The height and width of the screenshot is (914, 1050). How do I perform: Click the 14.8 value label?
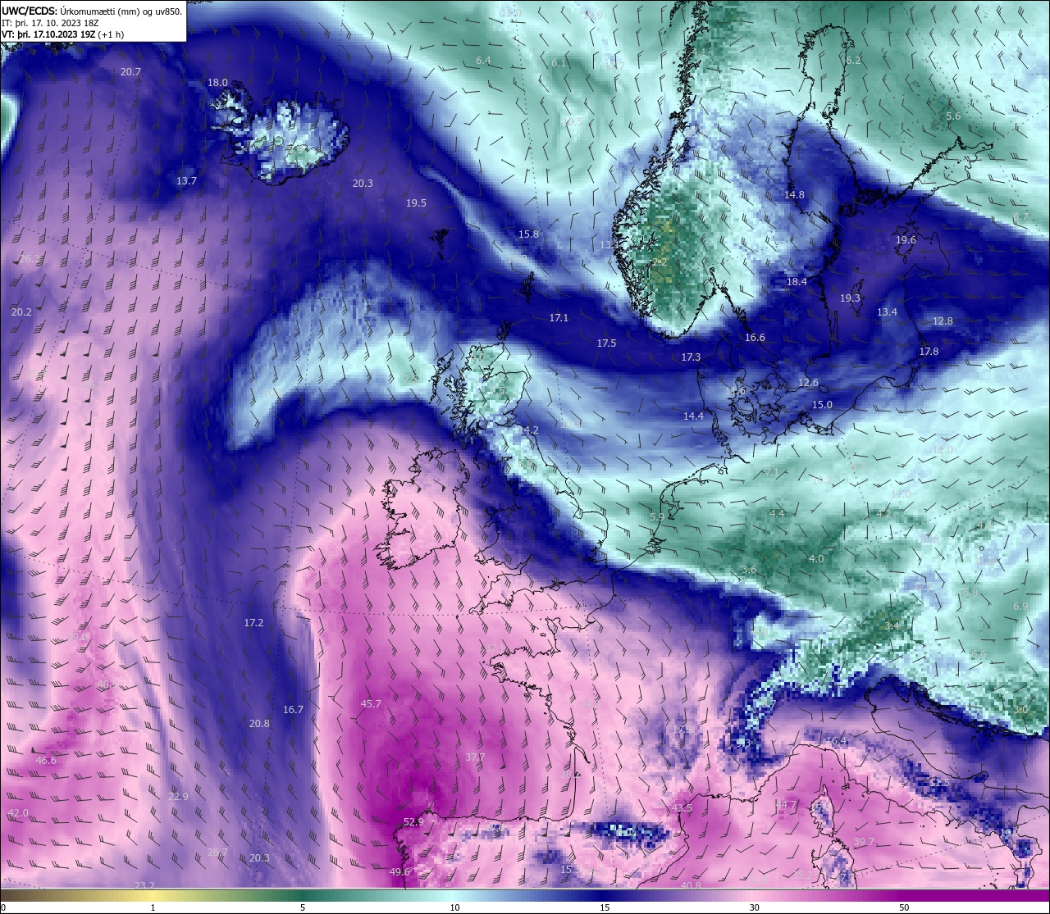[x=794, y=195]
